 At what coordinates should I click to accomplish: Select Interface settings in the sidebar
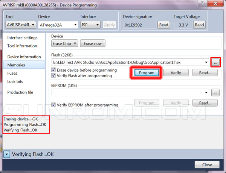click(22, 38)
